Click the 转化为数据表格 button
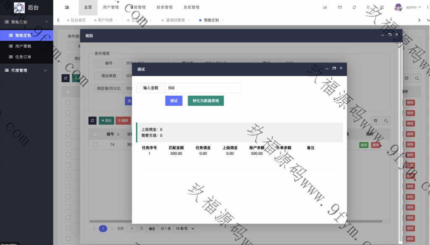 tap(205, 101)
